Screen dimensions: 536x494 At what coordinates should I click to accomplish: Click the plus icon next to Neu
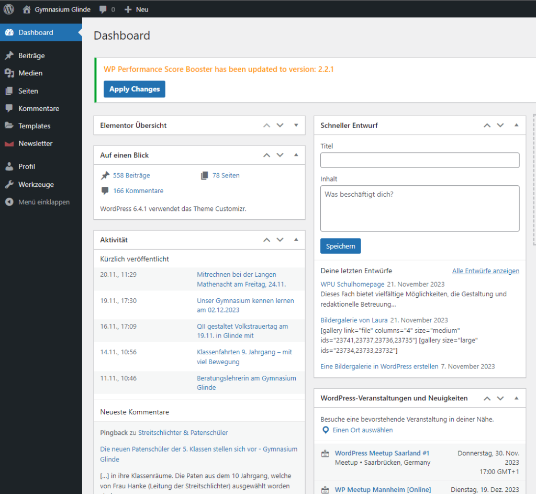coord(128,9)
